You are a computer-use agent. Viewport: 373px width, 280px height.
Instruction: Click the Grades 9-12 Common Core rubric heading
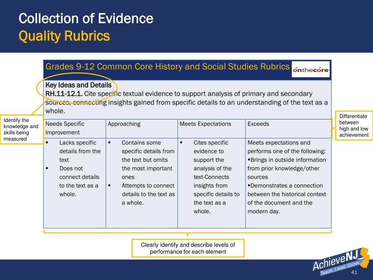(x=167, y=67)
